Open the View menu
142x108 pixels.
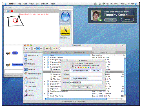pos(31,4)
